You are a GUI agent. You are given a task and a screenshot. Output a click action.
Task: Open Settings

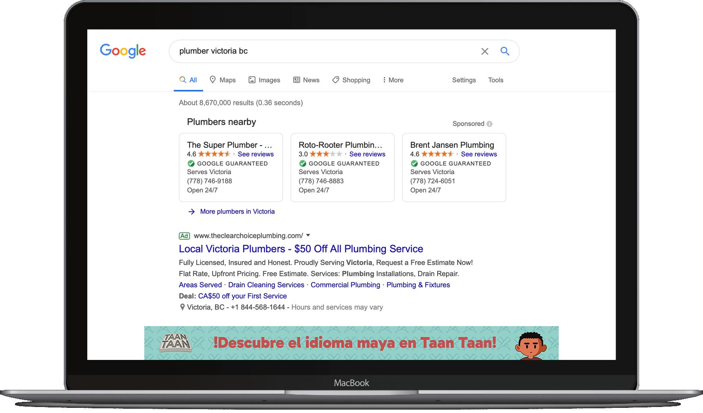[464, 80]
